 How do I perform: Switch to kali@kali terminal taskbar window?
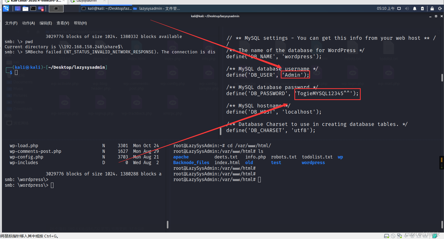pos(106,8)
